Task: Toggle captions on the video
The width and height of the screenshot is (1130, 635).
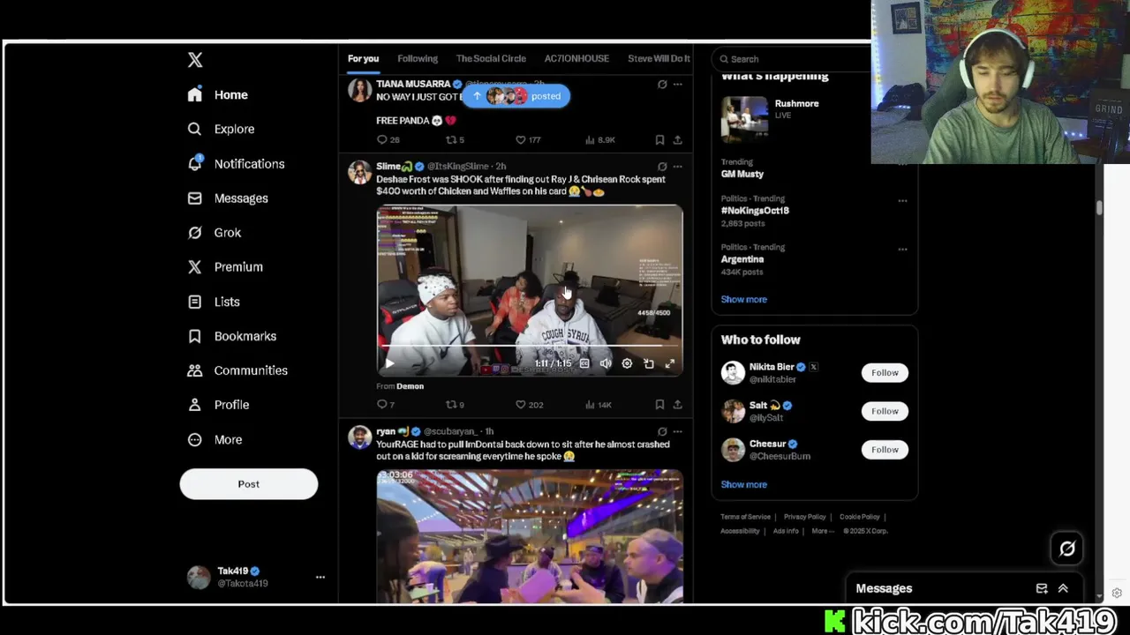Action: (584, 363)
